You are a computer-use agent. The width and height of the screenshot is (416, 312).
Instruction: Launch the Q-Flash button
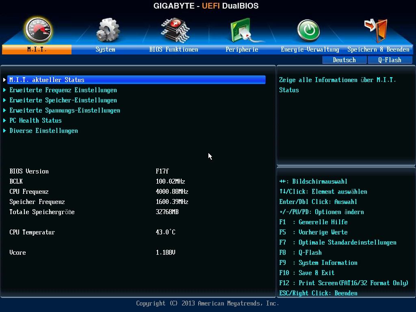(x=390, y=60)
